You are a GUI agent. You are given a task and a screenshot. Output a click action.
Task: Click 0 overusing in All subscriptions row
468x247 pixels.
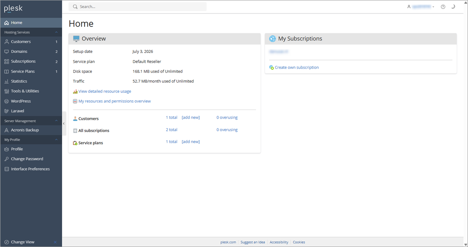[x=227, y=130]
